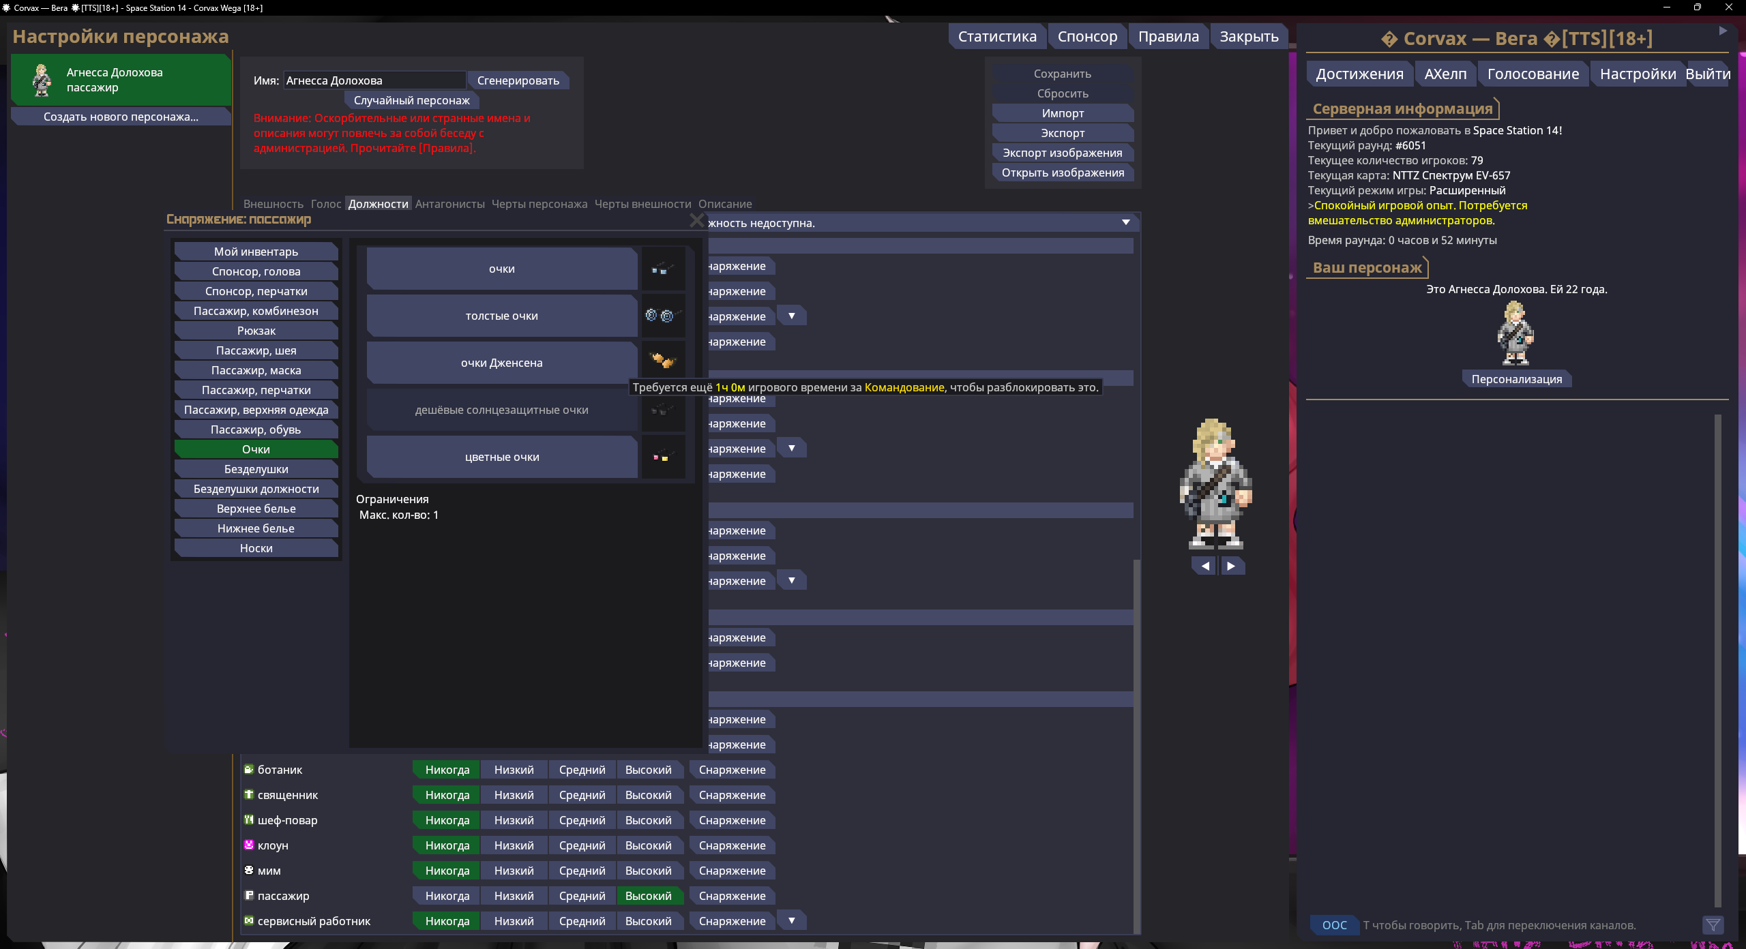Open the должность недоступна dropdown
1746x949 pixels.
(1125, 223)
